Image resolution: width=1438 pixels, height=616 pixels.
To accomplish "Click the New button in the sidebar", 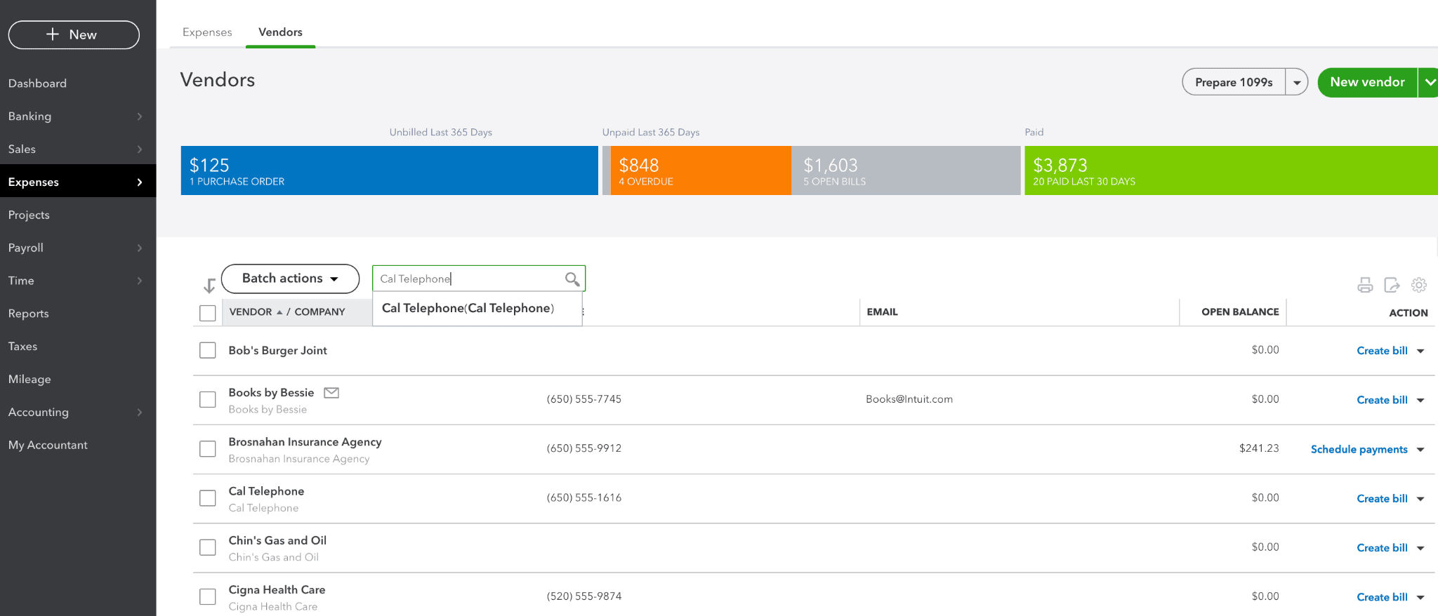I will pyautogui.click(x=74, y=34).
